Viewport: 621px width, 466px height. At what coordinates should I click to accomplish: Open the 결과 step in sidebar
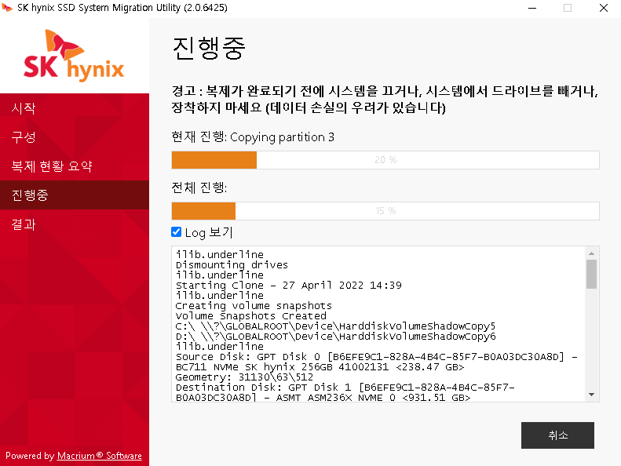[75, 224]
